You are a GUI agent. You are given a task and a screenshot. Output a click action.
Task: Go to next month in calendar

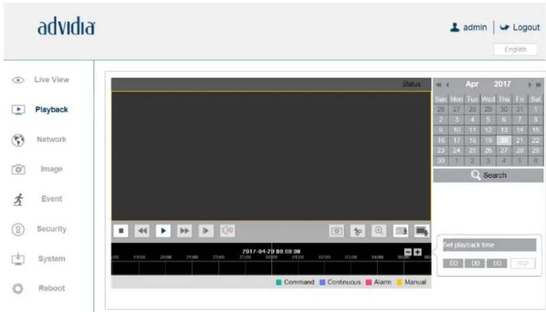530,85
